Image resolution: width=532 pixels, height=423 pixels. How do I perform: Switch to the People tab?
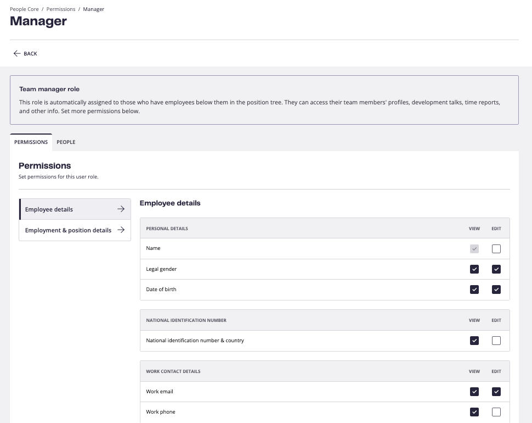pyautogui.click(x=66, y=142)
